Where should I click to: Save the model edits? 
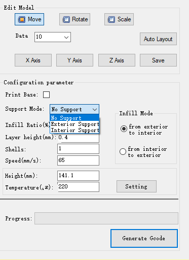pyautogui.click(x=158, y=60)
